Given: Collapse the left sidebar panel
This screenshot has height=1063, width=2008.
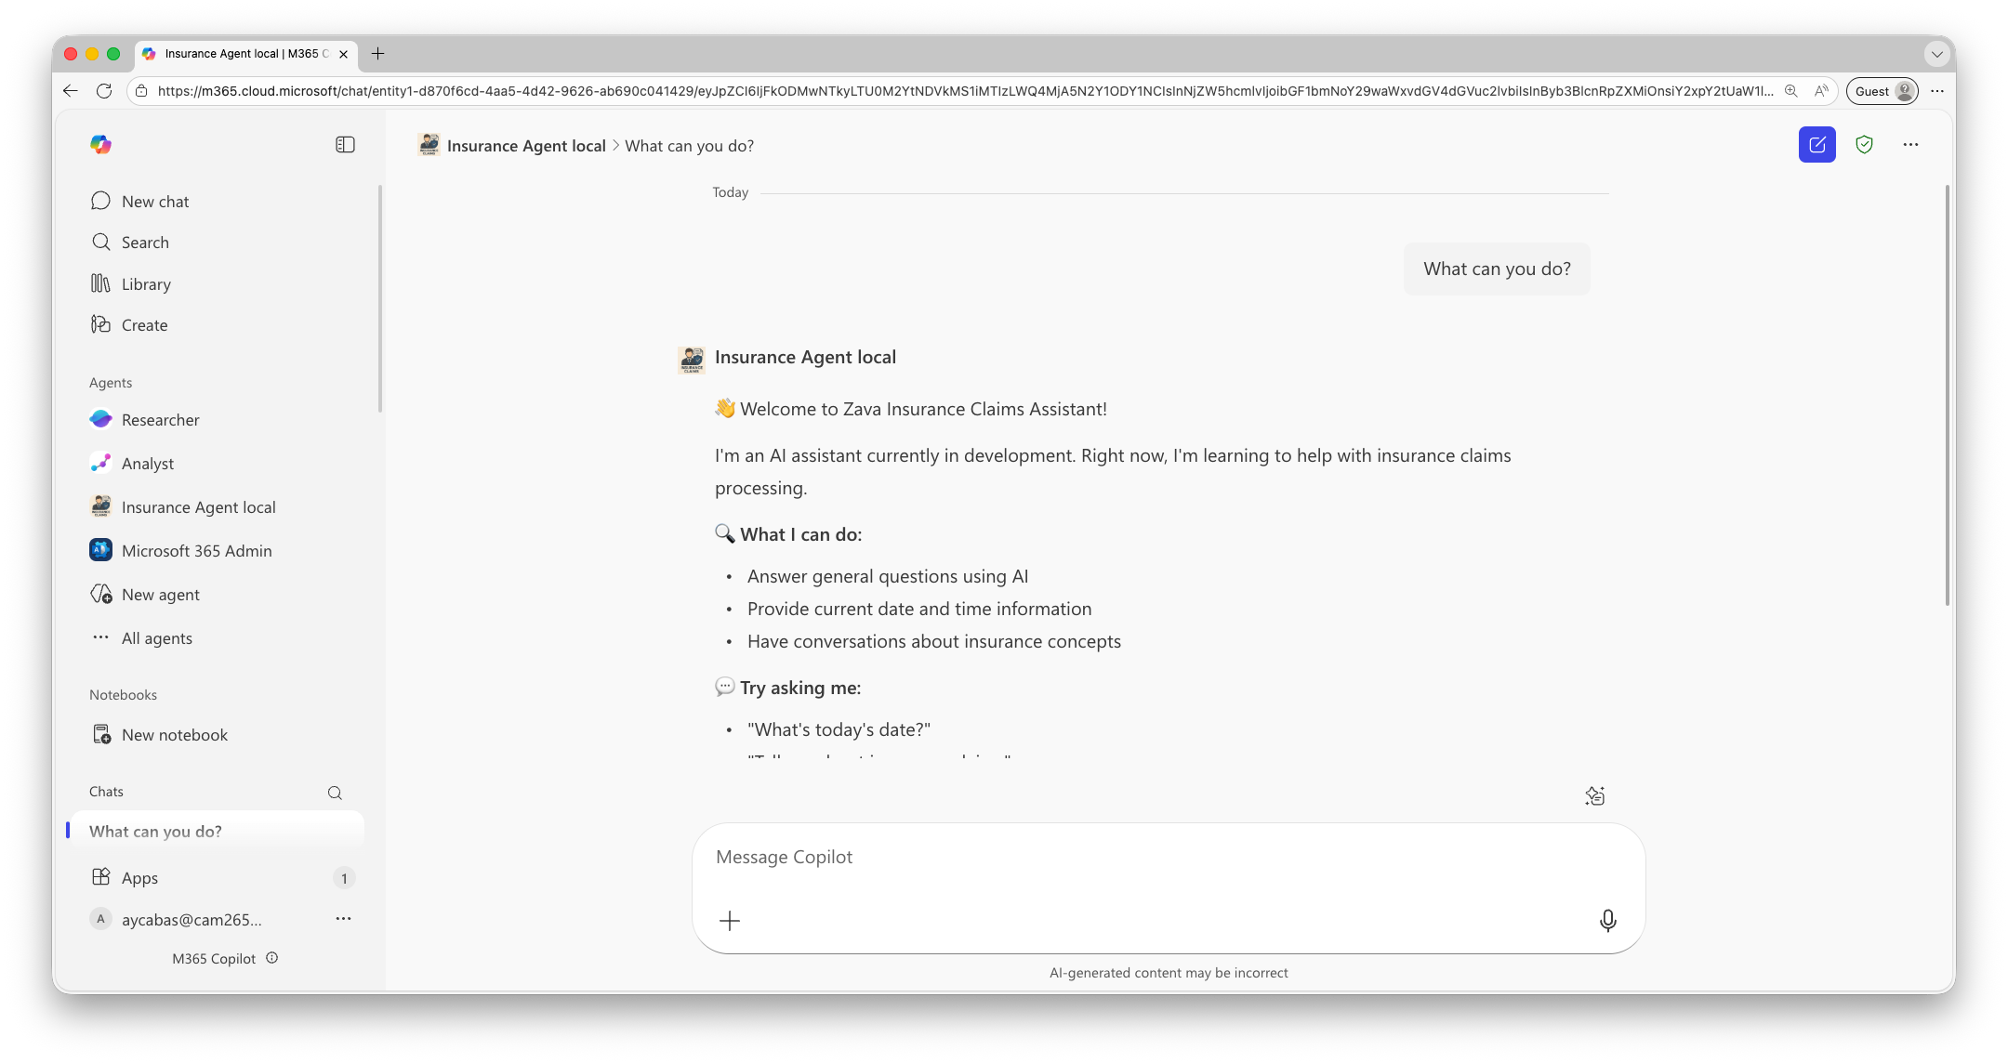Looking at the screenshot, I should [x=345, y=144].
